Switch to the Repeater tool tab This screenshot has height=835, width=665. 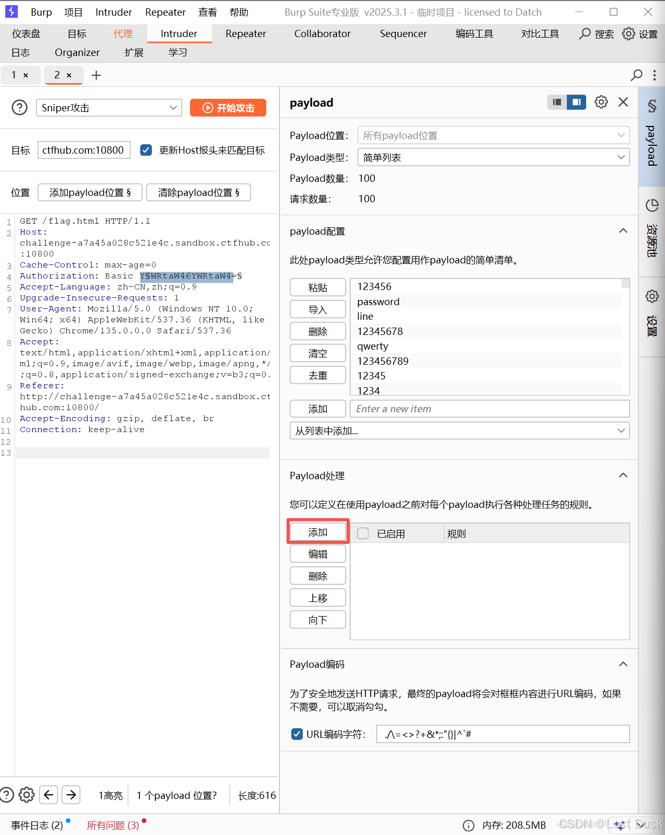coord(246,33)
